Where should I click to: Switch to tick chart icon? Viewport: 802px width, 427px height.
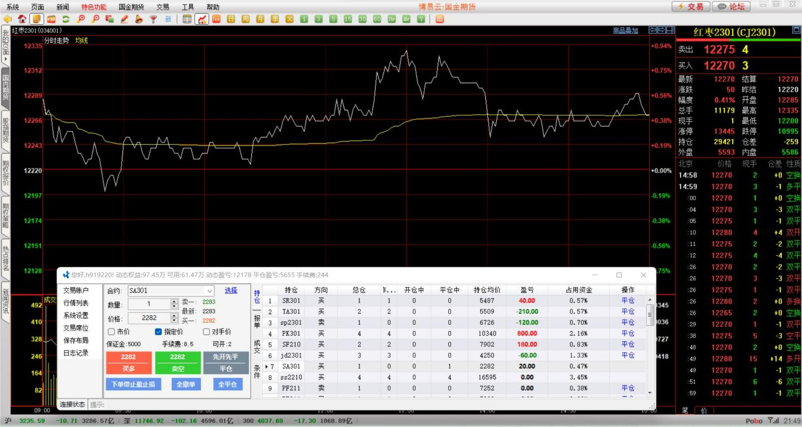point(216,19)
